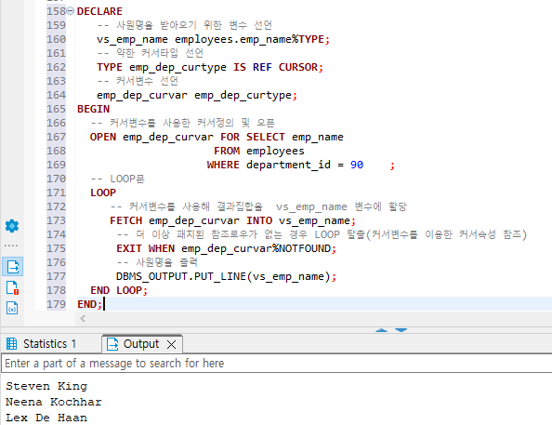Collapse the DECLARE block fold marker
The height and width of the screenshot is (425, 552).
[71, 11]
